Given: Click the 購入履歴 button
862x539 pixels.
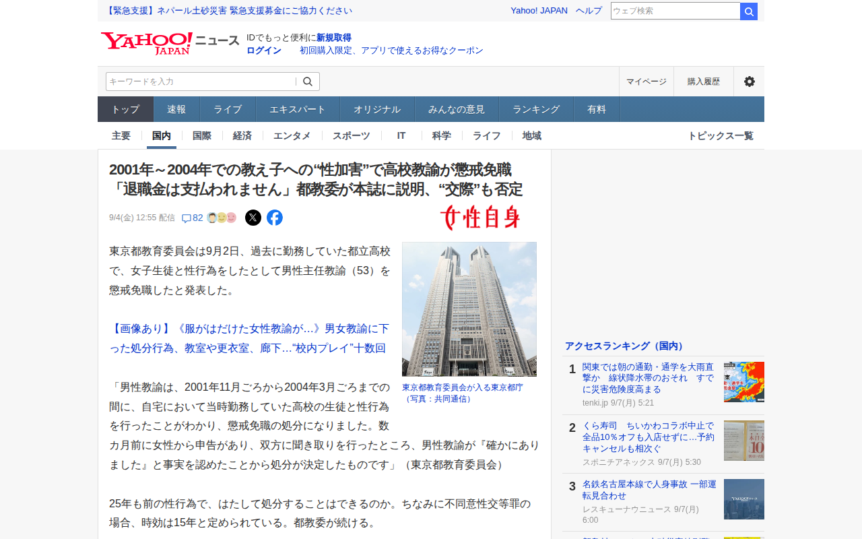Looking at the screenshot, I should [704, 82].
